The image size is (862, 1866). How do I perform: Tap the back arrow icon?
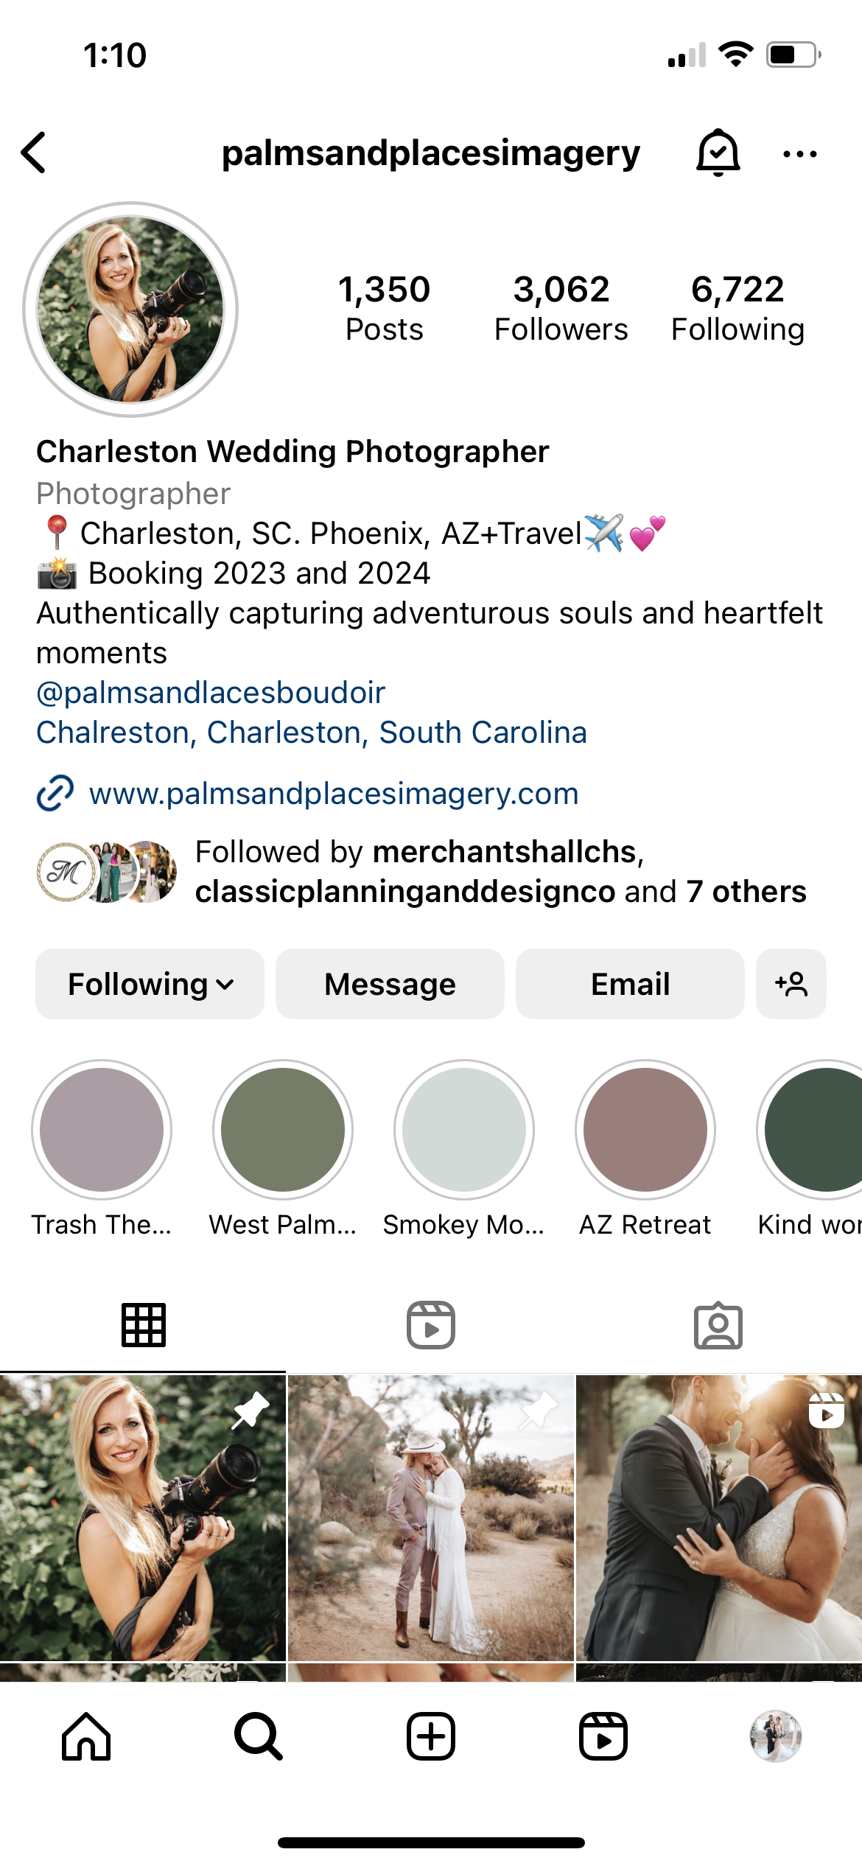[x=34, y=153]
